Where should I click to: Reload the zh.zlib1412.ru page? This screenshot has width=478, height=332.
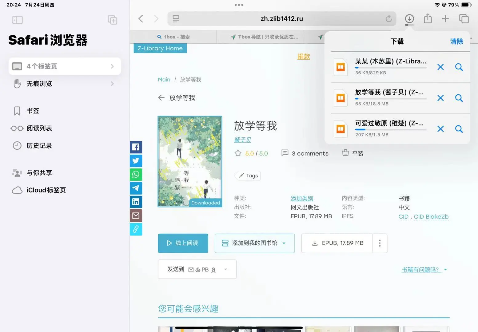click(389, 19)
